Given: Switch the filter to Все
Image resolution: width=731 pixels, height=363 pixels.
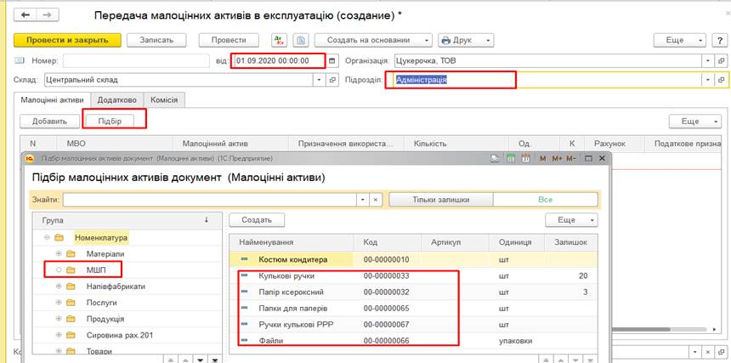Looking at the screenshot, I should coord(545,200).
